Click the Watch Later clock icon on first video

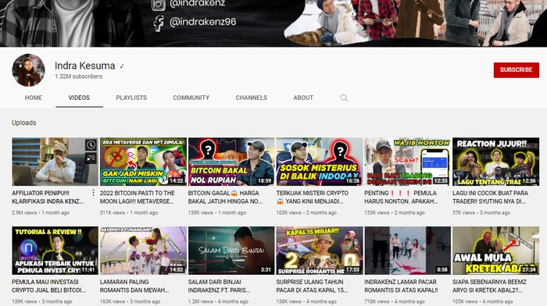pyautogui.click(x=91, y=144)
